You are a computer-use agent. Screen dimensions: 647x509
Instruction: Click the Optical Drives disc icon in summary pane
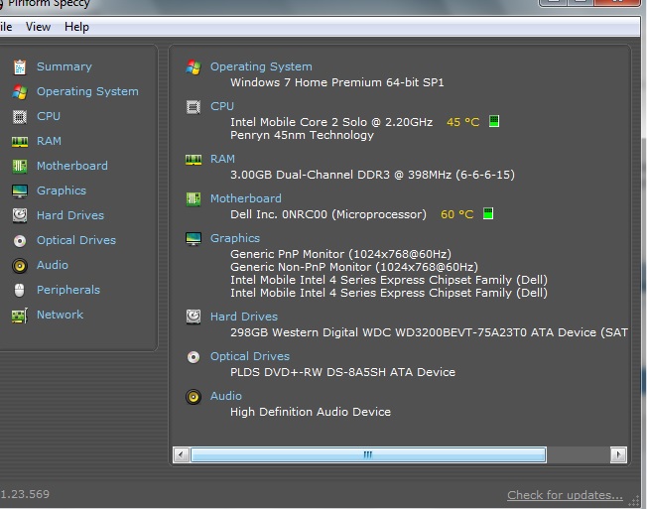click(x=194, y=357)
